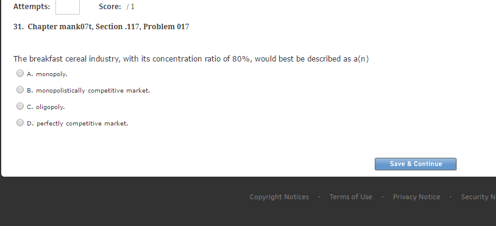Click the 'monopoly.' answer text
The width and height of the screenshot is (496, 226).
[x=52, y=74]
